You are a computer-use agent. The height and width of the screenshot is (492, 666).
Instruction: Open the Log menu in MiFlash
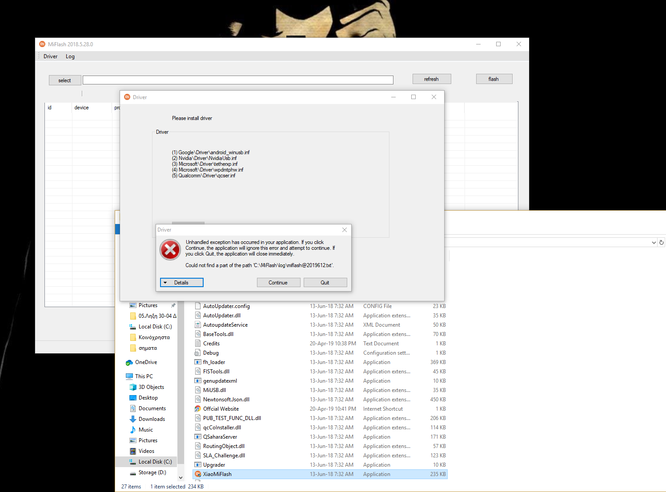(x=70, y=56)
